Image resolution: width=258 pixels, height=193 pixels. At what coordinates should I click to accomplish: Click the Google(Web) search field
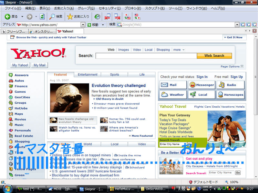point(176,24)
